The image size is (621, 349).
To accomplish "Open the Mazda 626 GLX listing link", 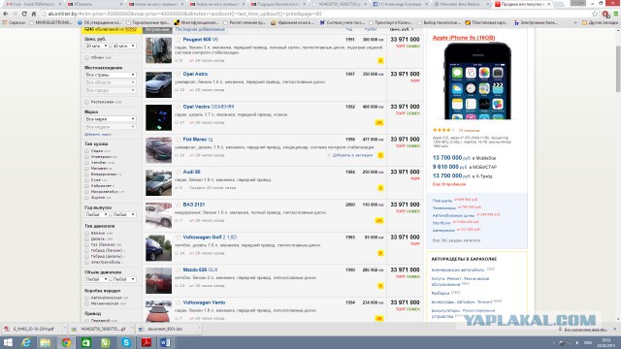I will [x=200, y=270].
